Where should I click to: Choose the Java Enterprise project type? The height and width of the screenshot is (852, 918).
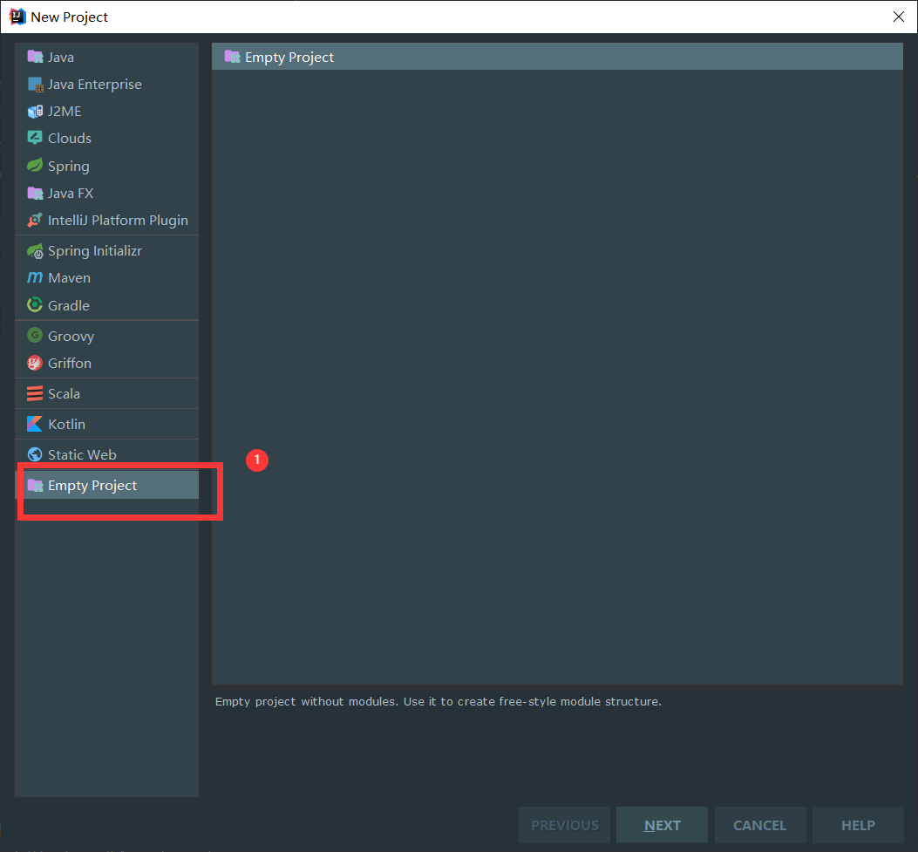pos(95,85)
